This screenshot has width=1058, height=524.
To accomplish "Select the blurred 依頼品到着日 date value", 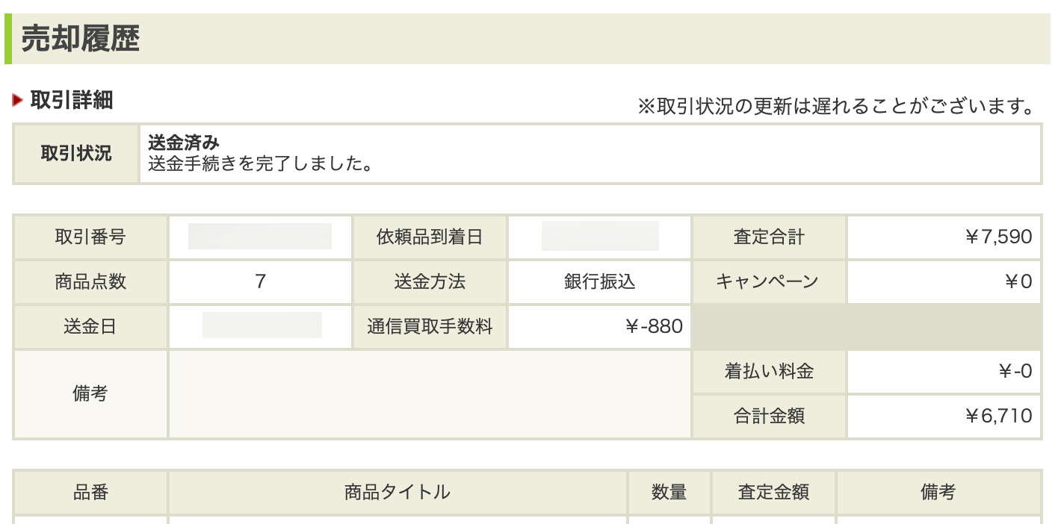I will pyautogui.click(x=600, y=237).
